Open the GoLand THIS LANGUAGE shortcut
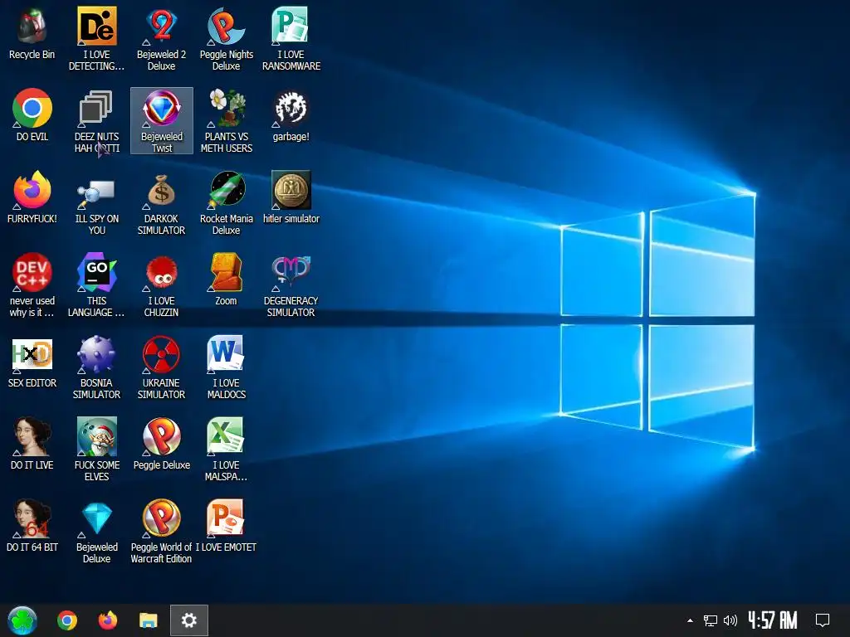Screen dimensions: 850x637 [x=96, y=285]
